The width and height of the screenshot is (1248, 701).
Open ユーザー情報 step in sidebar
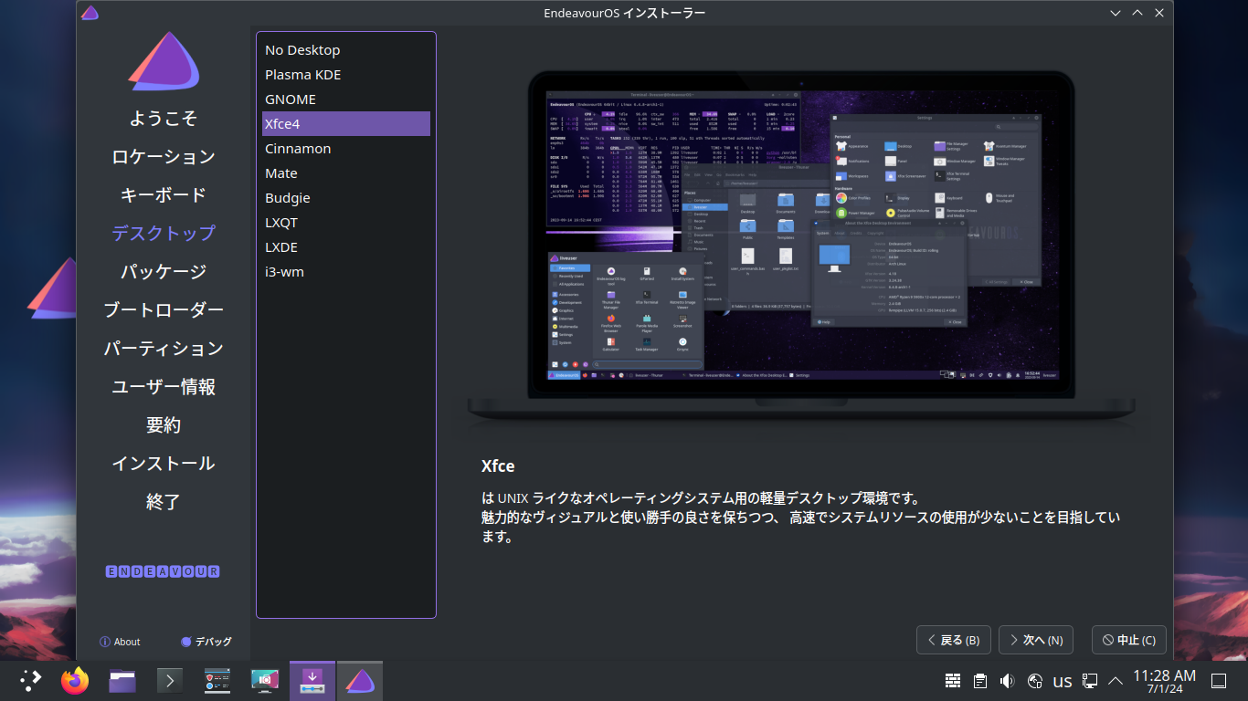click(164, 387)
